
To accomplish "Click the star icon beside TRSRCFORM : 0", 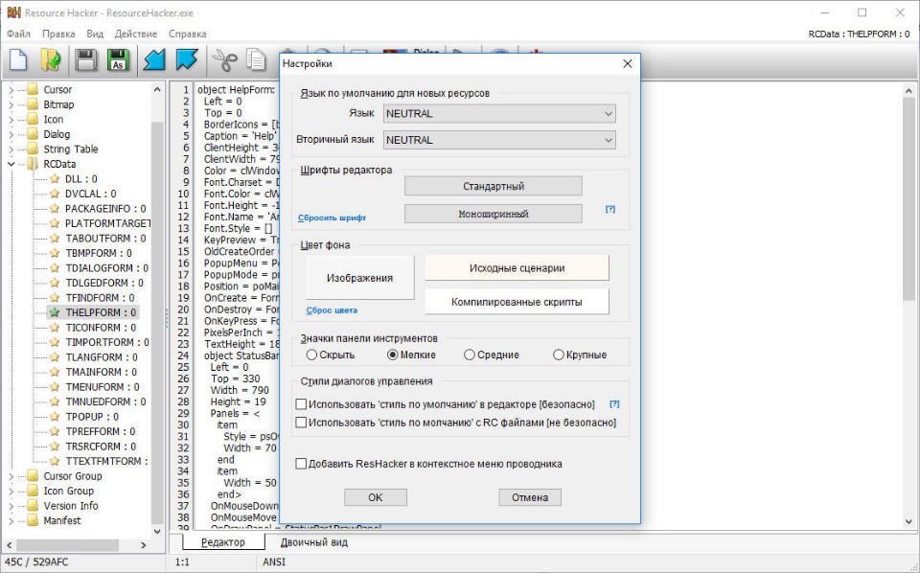I will coord(55,447).
